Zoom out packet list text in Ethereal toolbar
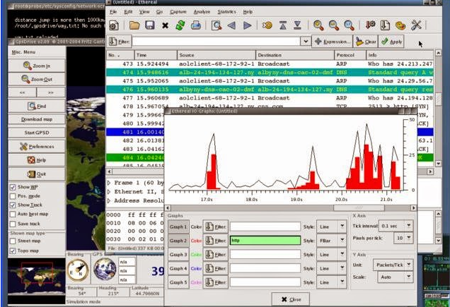The height and width of the screenshot is (307, 450). 334,25
